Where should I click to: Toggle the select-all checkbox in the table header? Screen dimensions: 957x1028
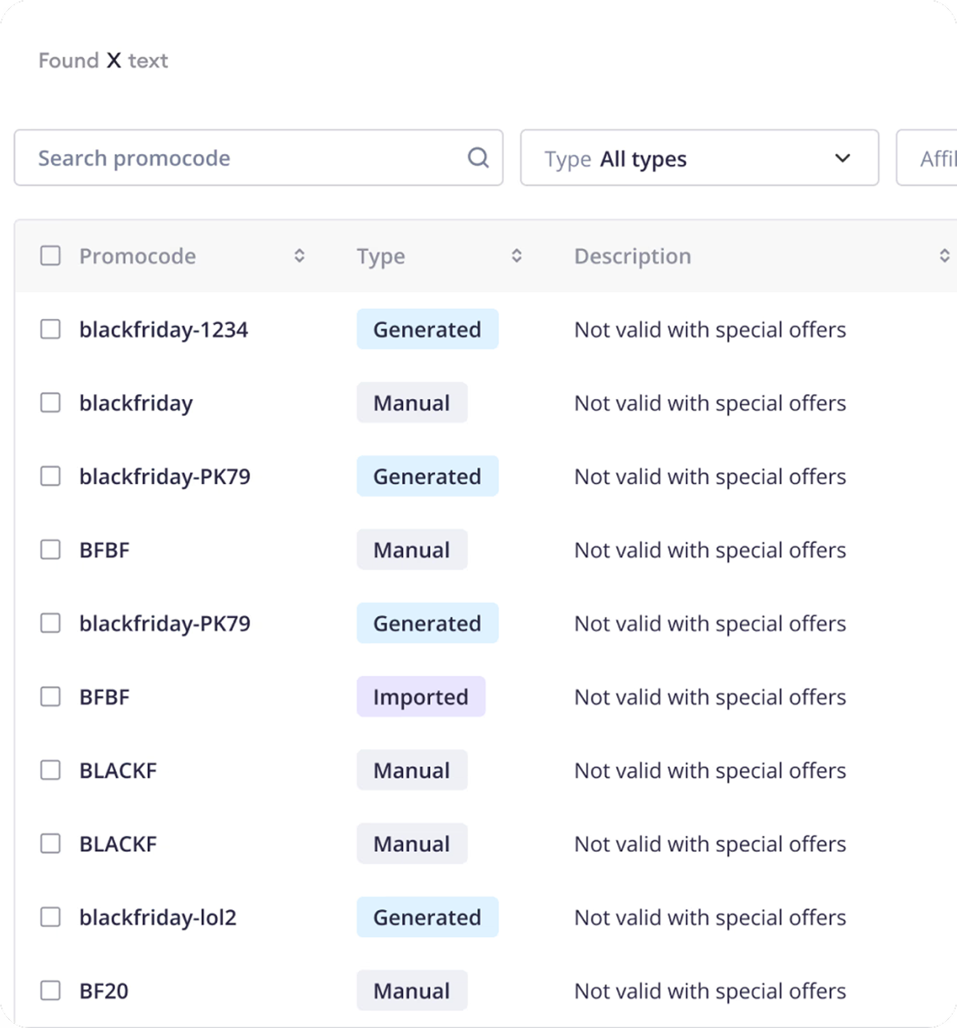click(50, 256)
